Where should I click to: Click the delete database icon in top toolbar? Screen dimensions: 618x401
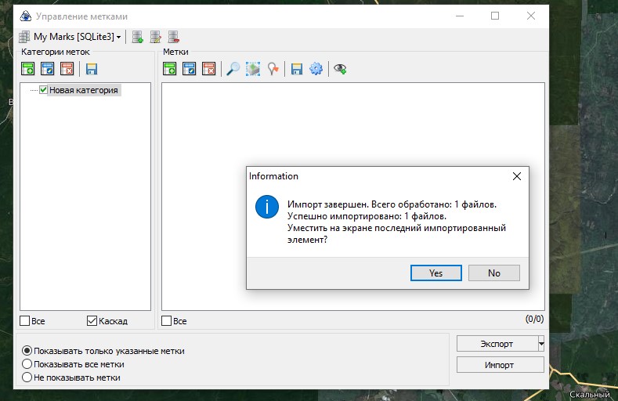click(174, 37)
